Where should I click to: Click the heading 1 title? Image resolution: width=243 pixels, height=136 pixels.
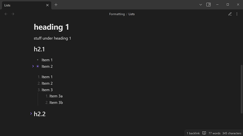(x=51, y=27)
